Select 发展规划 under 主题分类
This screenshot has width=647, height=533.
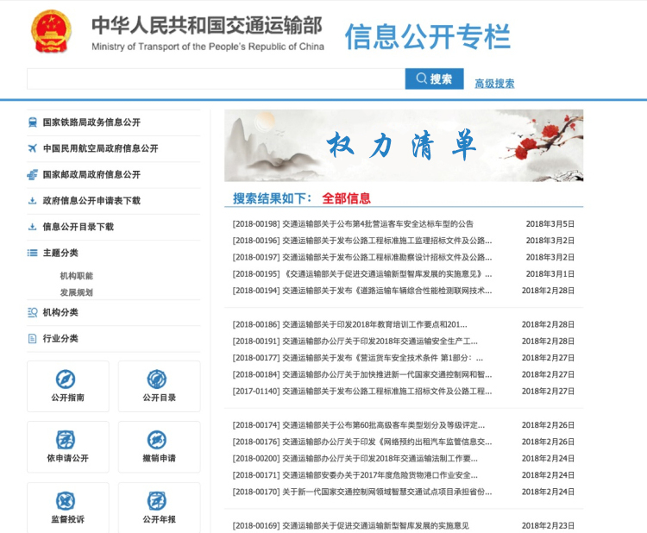[x=76, y=292]
